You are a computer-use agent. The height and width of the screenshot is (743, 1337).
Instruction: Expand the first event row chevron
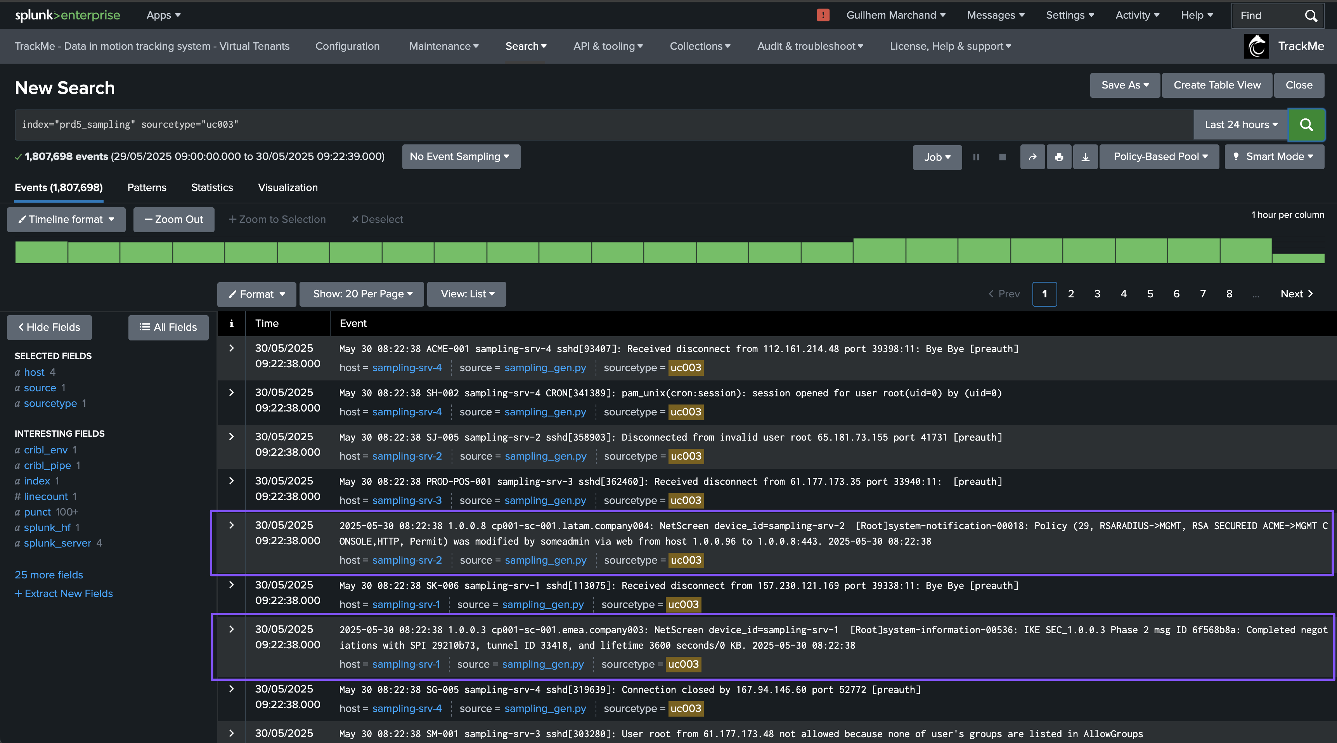pos(232,348)
